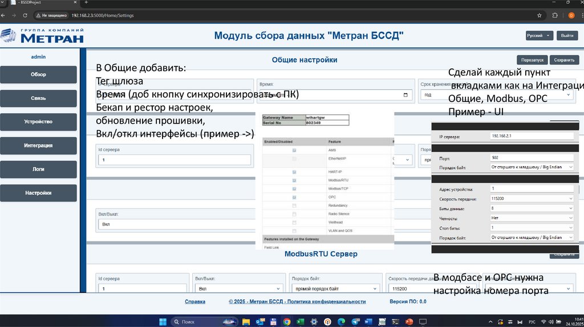Enable the Redundancy feature checkbox
Image resolution: width=584 pixels, height=327 pixels.
(x=294, y=206)
